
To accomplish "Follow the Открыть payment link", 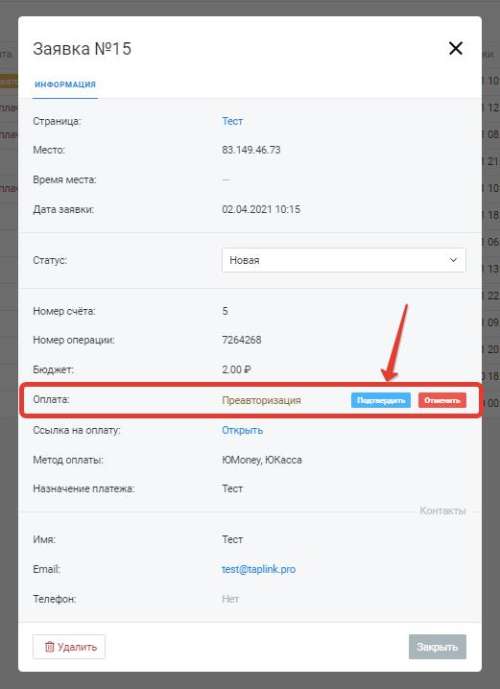I will [x=242, y=430].
